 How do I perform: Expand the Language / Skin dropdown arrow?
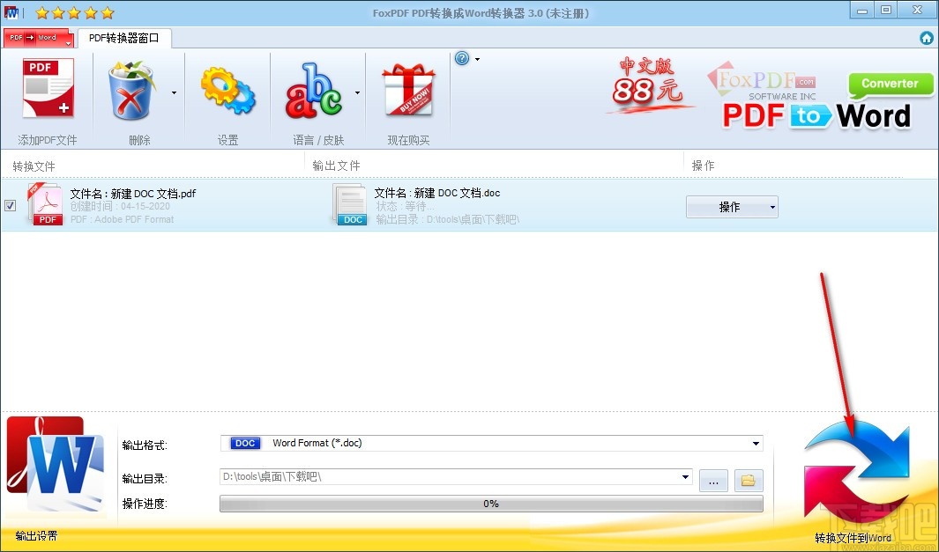coord(357,92)
